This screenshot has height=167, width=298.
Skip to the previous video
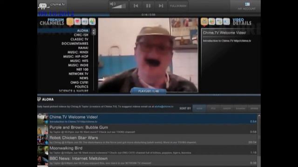tap(135, 6)
